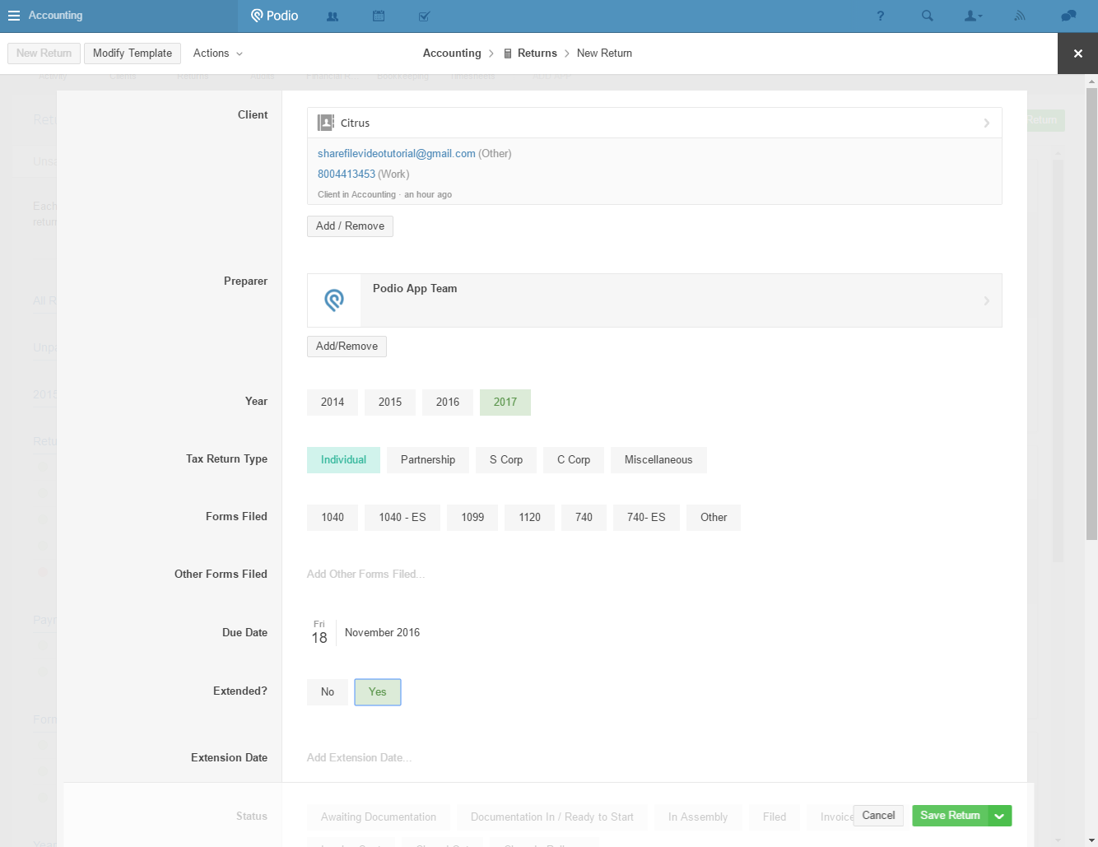This screenshot has height=847, width=1098.
Task: Click the Podio logo home icon
Action: coord(275,16)
